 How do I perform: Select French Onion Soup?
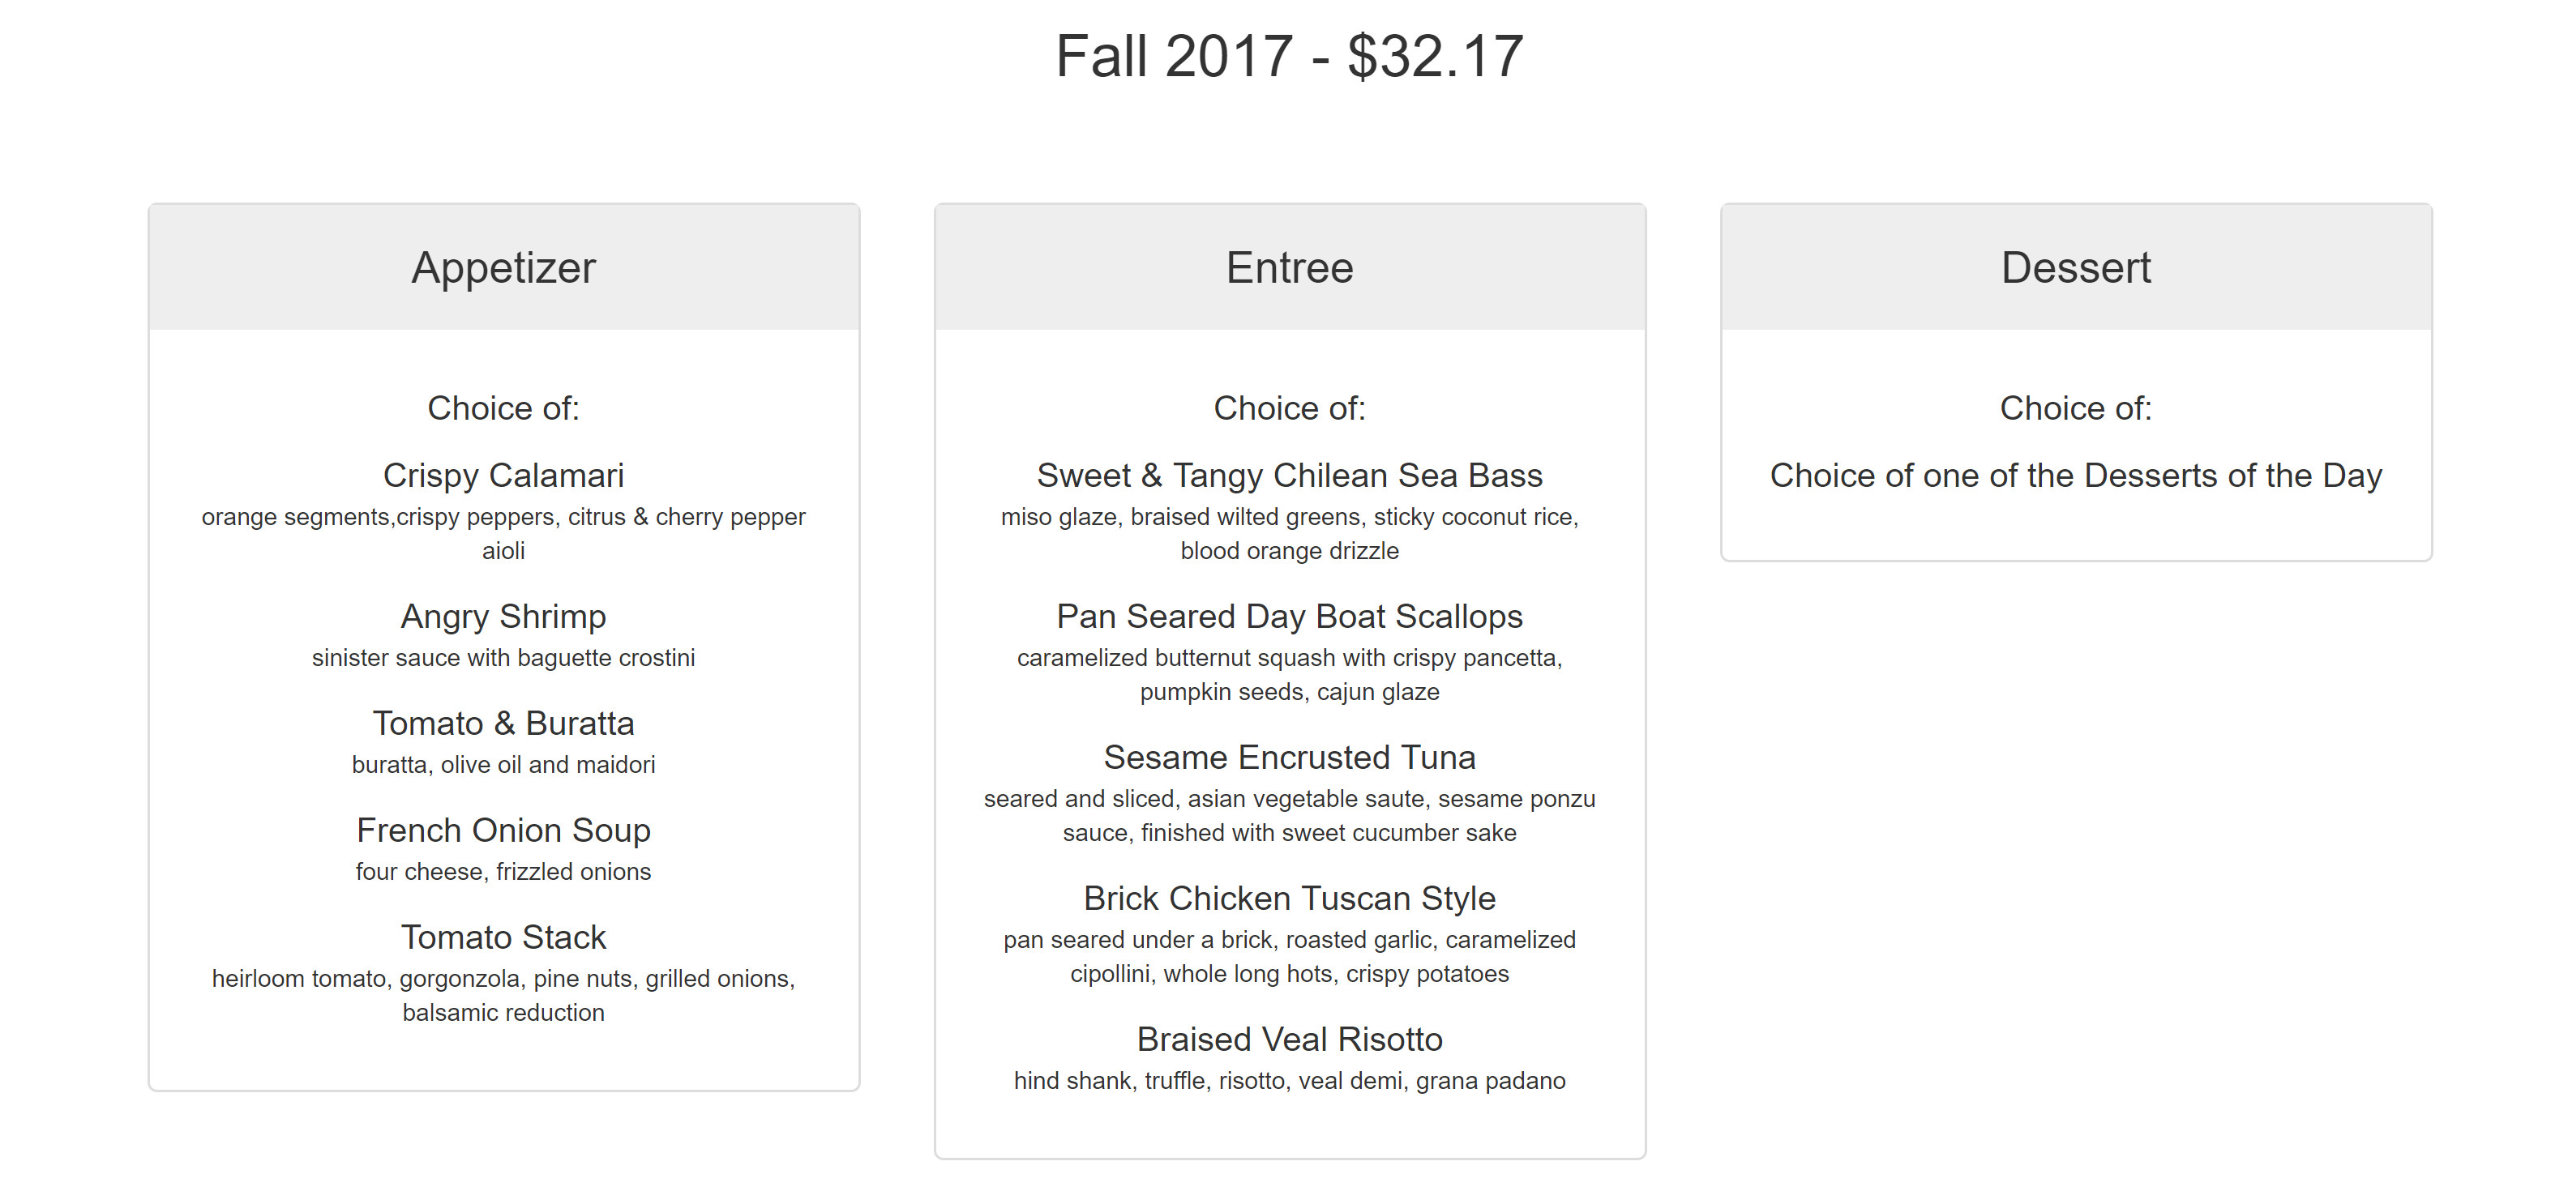(503, 830)
